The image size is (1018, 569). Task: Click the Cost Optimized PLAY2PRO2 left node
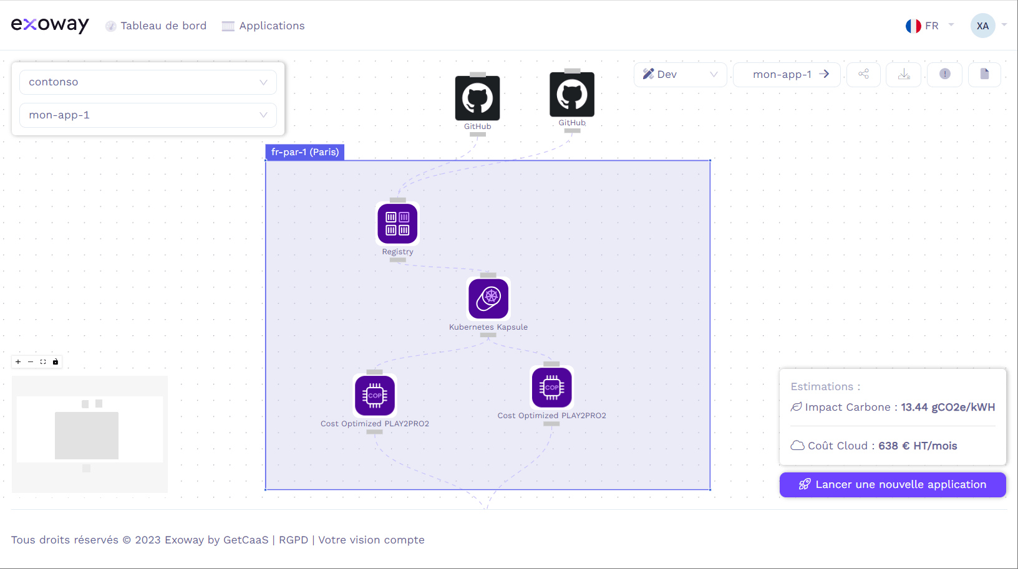[x=374, y=395]
